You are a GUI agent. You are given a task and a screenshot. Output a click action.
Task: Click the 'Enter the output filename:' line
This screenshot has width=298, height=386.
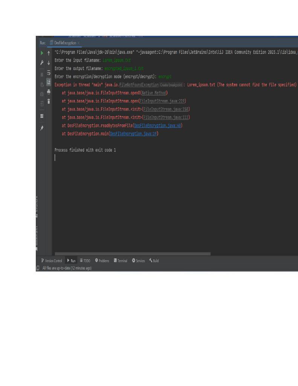99,69
